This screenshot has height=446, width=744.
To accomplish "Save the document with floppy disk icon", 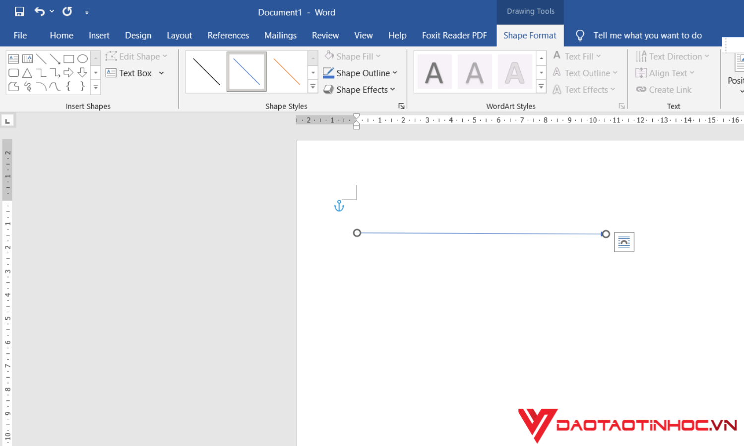I will tap(19, 11).
